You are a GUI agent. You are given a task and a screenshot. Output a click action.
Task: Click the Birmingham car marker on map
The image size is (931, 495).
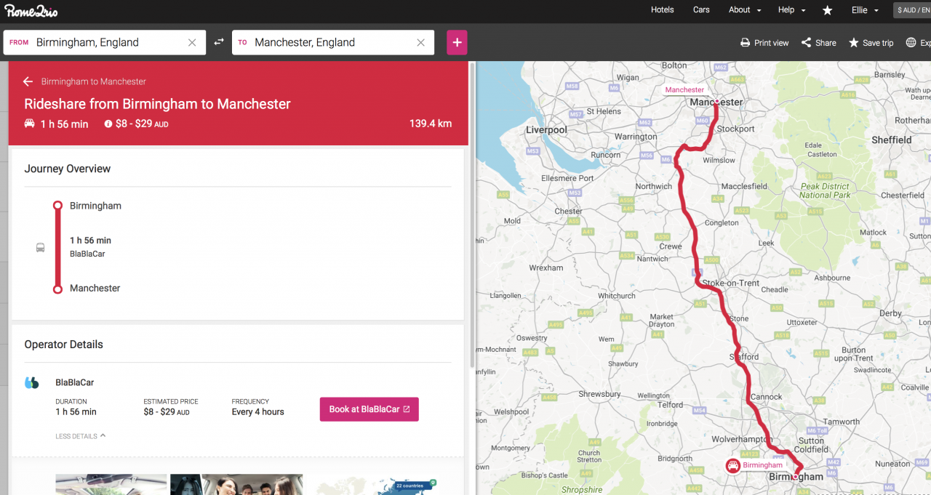(733, 465)
